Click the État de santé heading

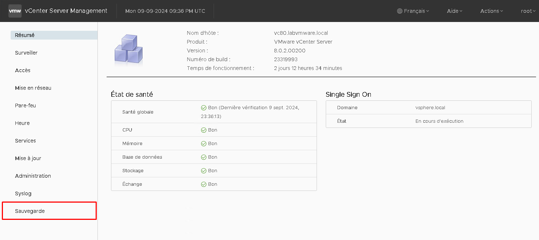132,95
